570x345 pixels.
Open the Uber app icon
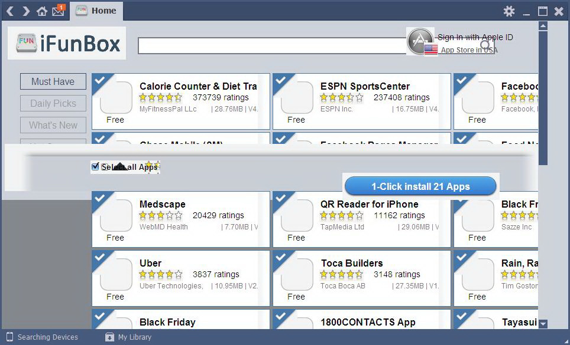[116, 274]
